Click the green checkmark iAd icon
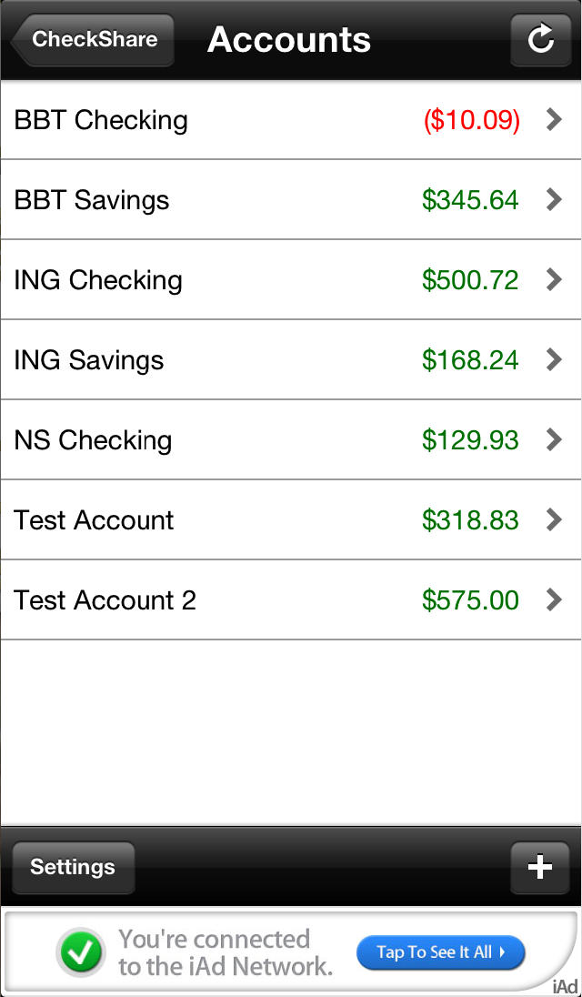Image resolution: width=582 pixels, height=997 pixels. pos(81,952)
